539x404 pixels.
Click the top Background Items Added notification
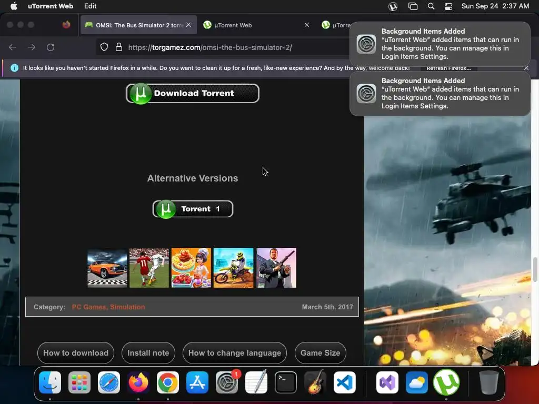440,44
